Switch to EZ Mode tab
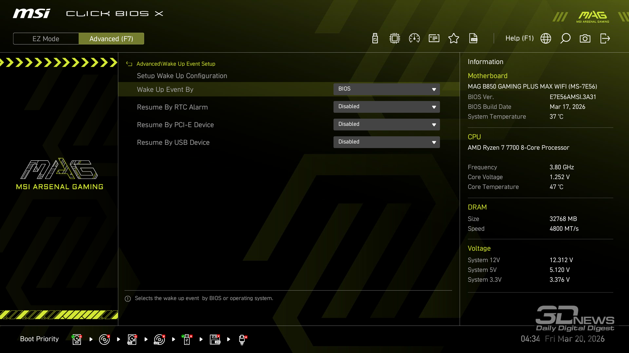629x353 pixels. point(46,39)
